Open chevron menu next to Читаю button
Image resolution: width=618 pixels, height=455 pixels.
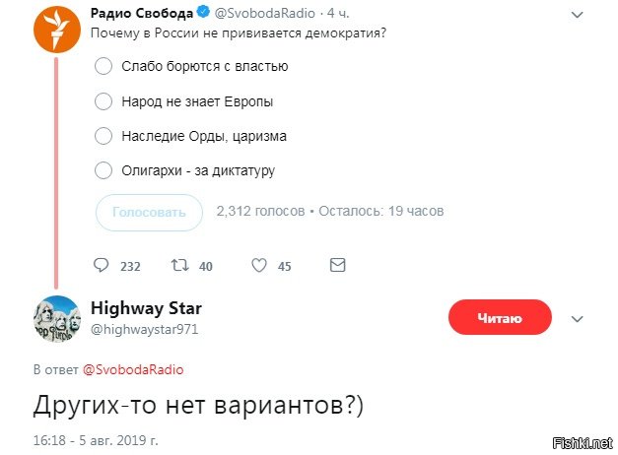(x=579, y=318)
